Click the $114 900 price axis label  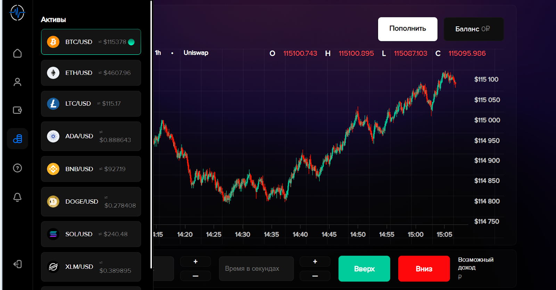point(487,161)
